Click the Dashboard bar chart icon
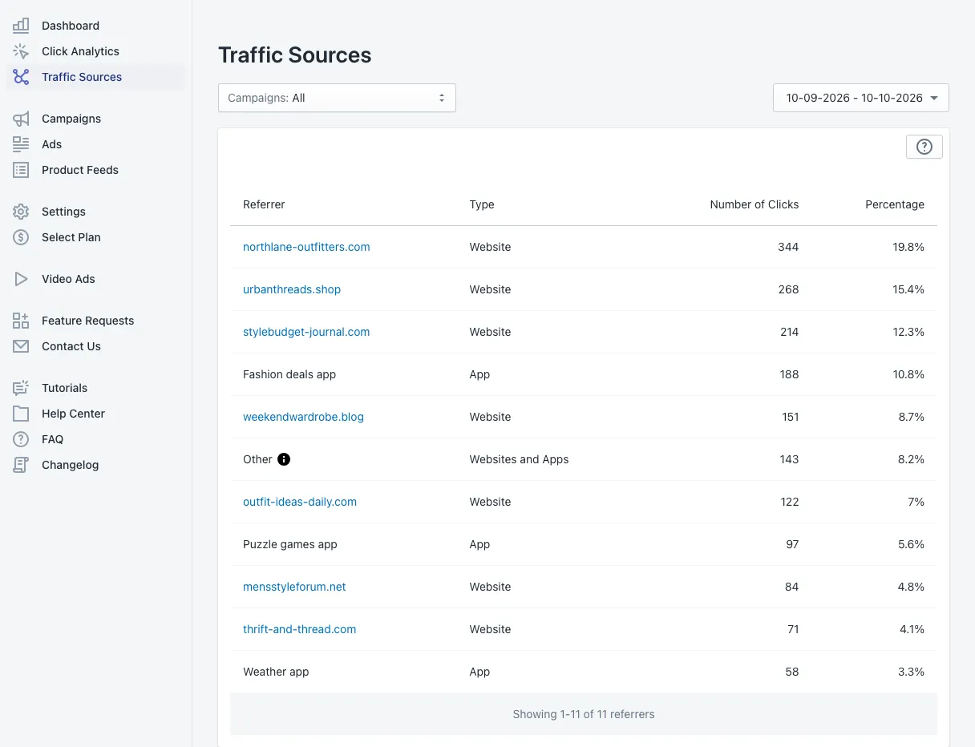The height and width of the screenshot is (747, 975). pos(21,26)
